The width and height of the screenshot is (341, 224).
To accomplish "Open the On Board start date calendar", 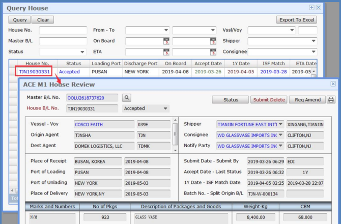I will click(x=166, y=41).
